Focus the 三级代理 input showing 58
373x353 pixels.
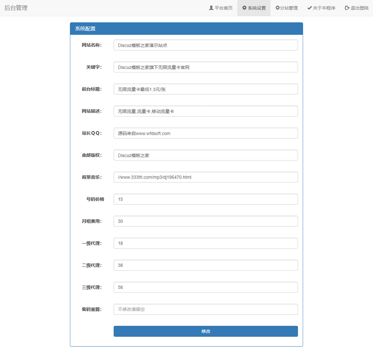tap(205, 287)
